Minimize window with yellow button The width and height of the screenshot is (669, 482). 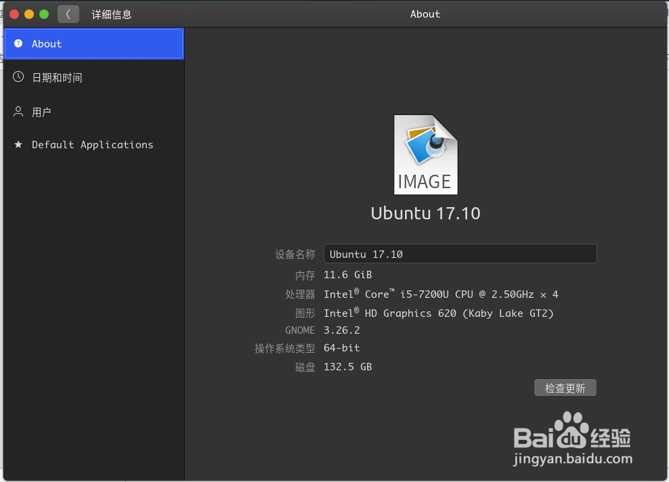point(29,14)
